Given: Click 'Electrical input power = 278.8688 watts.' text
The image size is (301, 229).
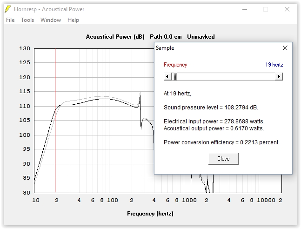Looking at the screenshot, I should [214, 121].
